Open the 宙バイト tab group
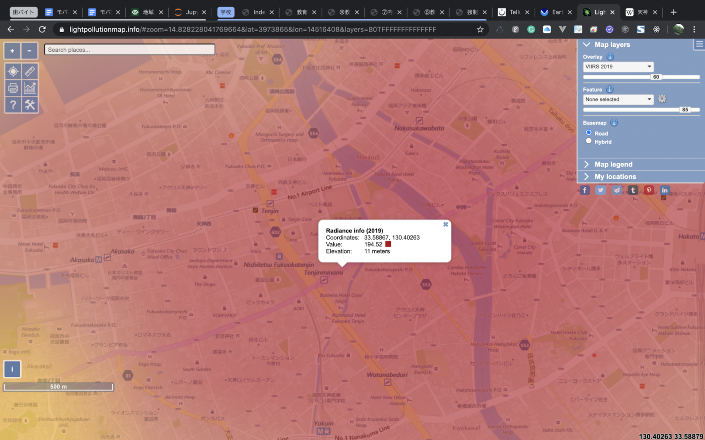Viewport: 705px width, 440px height. (x=23, y=12)
